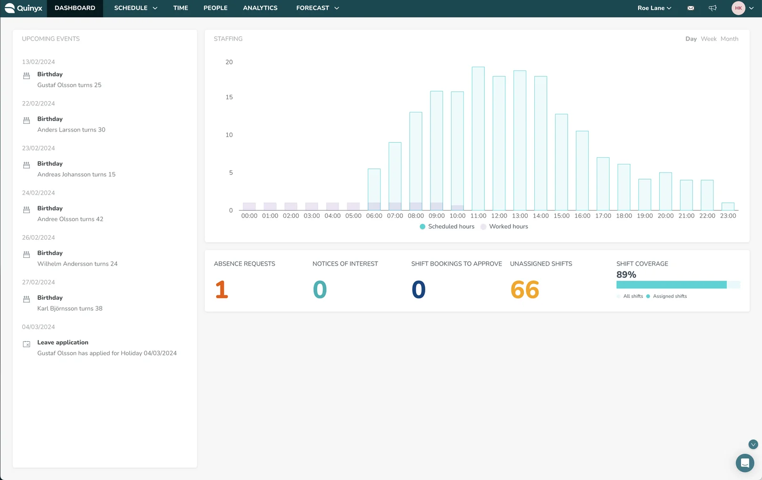Click the 23/02/2024 date heading

[x=39, y=148]
